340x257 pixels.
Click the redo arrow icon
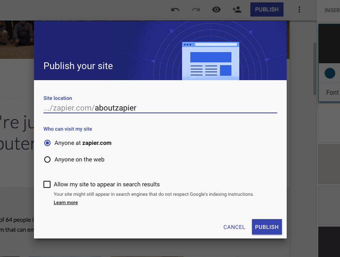coord(196,9)
